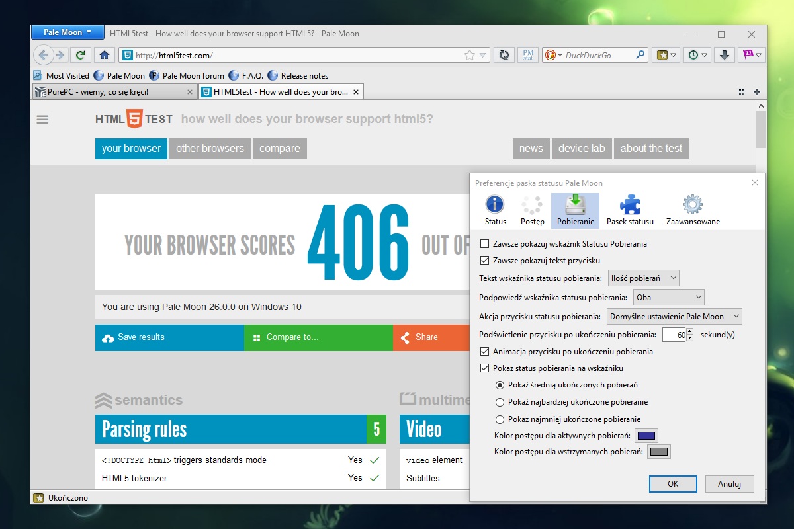
Task: Open the History clock toolbar button
Action: (x=697, y=55)
